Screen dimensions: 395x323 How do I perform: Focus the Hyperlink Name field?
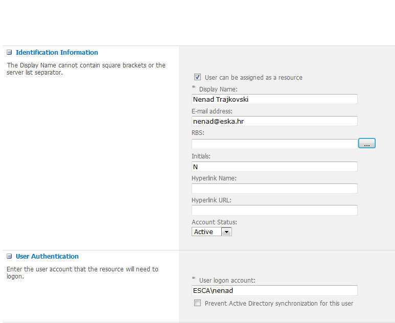point(274,189)
